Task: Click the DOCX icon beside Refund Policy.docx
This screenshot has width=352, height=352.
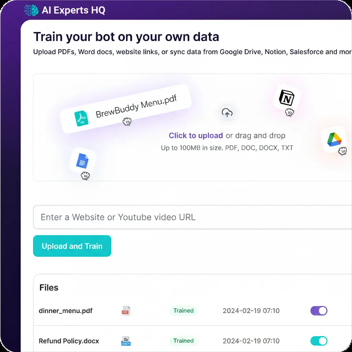Action: [x=126, y=341]
